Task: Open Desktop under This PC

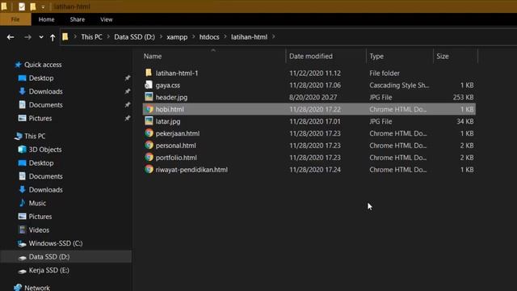Action: (x=41, y=163)
